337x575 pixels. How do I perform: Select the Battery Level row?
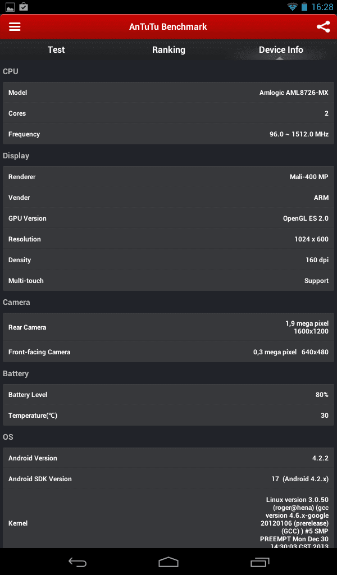click(x=168, y=395)
